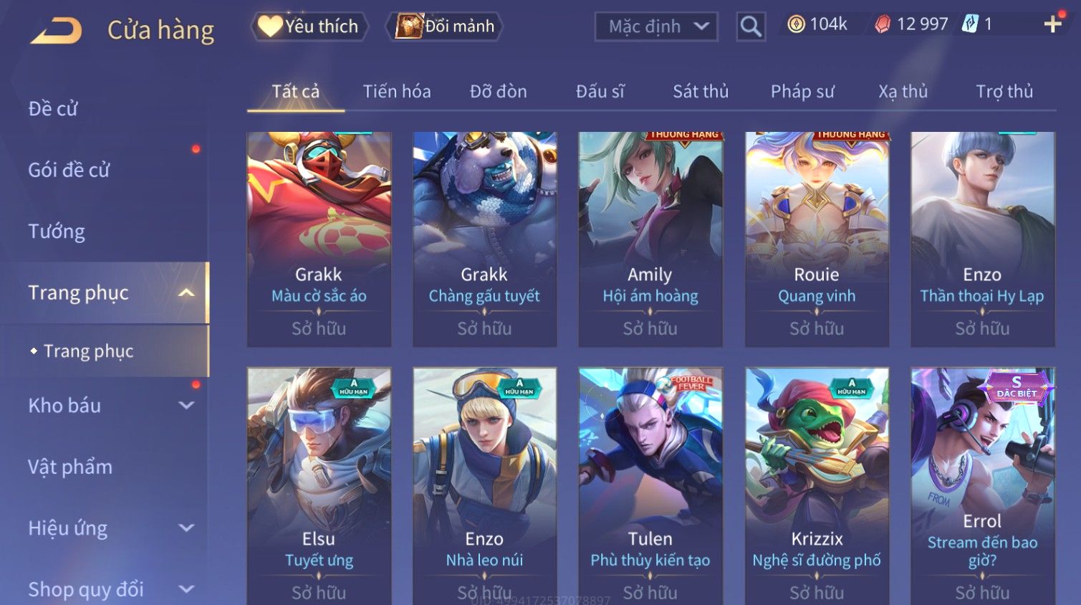Select the Tiến hóa tab
This screenshot has width=1081, height=605.
coord(397,92)
